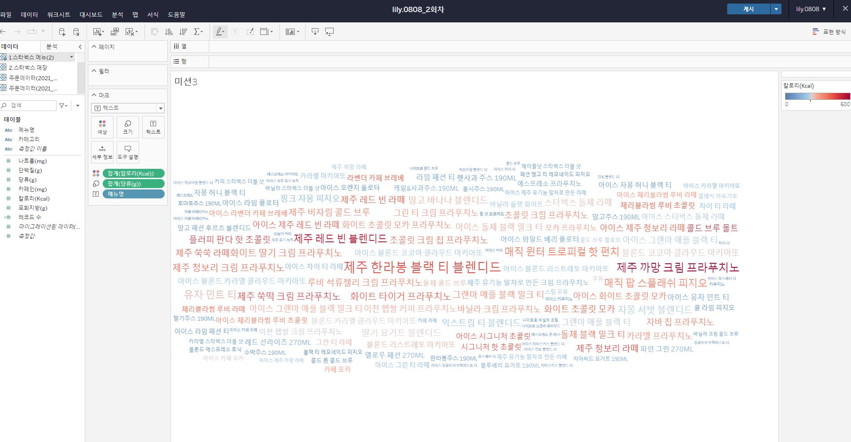Image resolution: width=851 pixels, height=442 pixels.
Task: Click the 게시 publish button
Action: (x=749, y=9)
